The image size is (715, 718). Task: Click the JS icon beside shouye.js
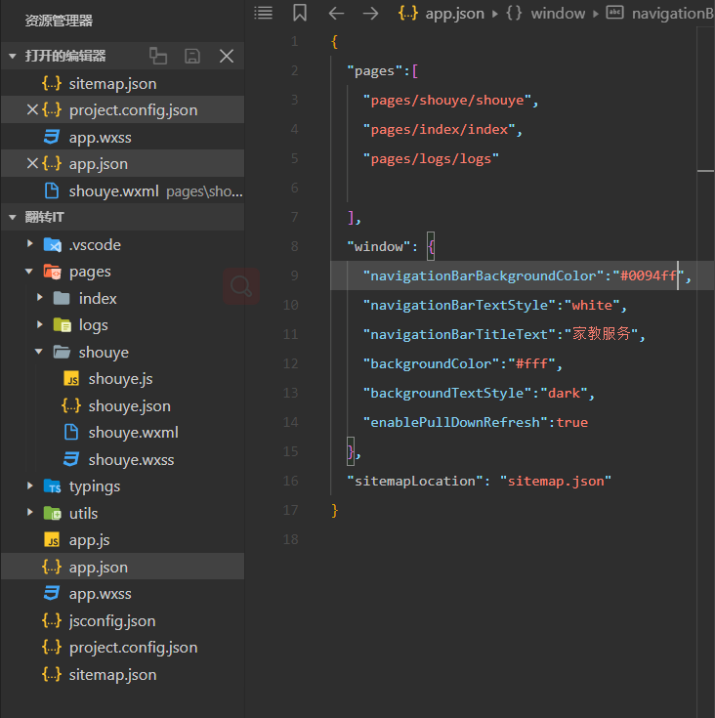click(71, 379)
